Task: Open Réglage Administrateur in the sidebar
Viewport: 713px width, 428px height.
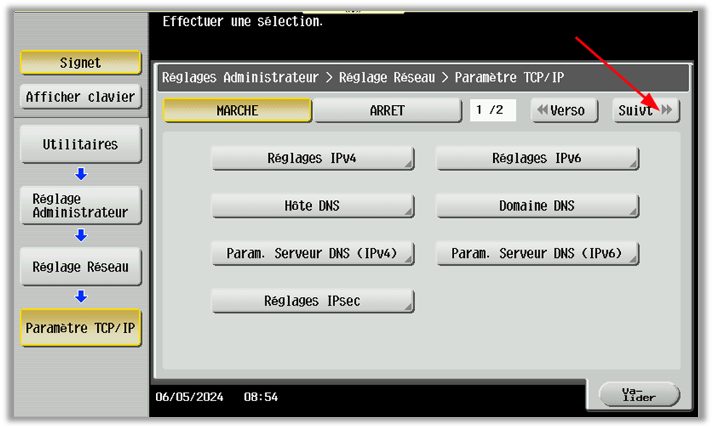Action: pos(81,206)
